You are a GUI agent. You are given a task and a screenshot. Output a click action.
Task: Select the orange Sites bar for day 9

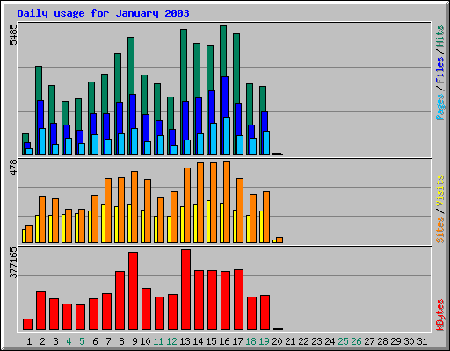tap(134, 207)
